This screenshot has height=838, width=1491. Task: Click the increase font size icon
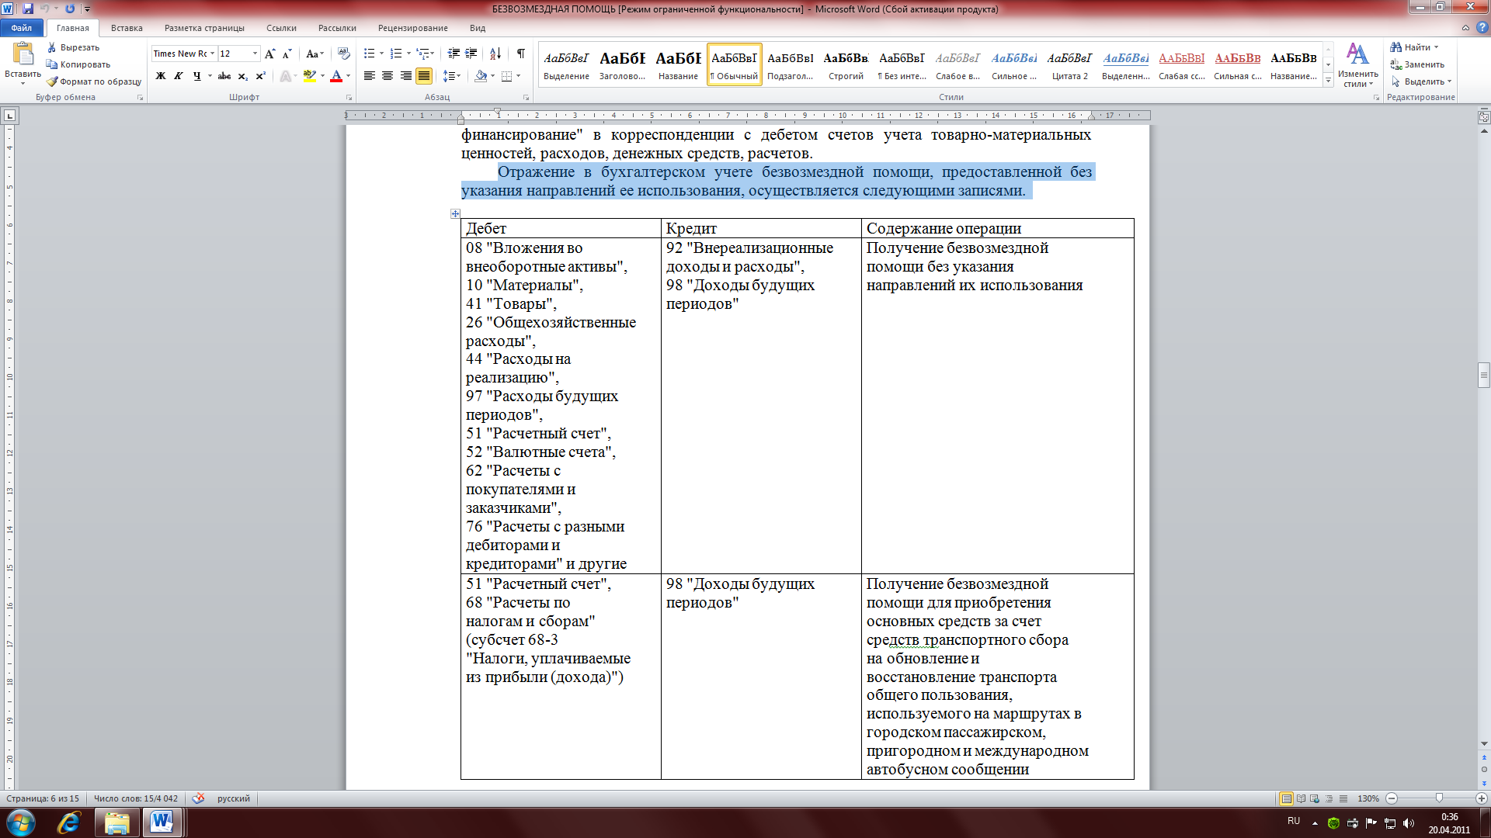pos(269,54)
